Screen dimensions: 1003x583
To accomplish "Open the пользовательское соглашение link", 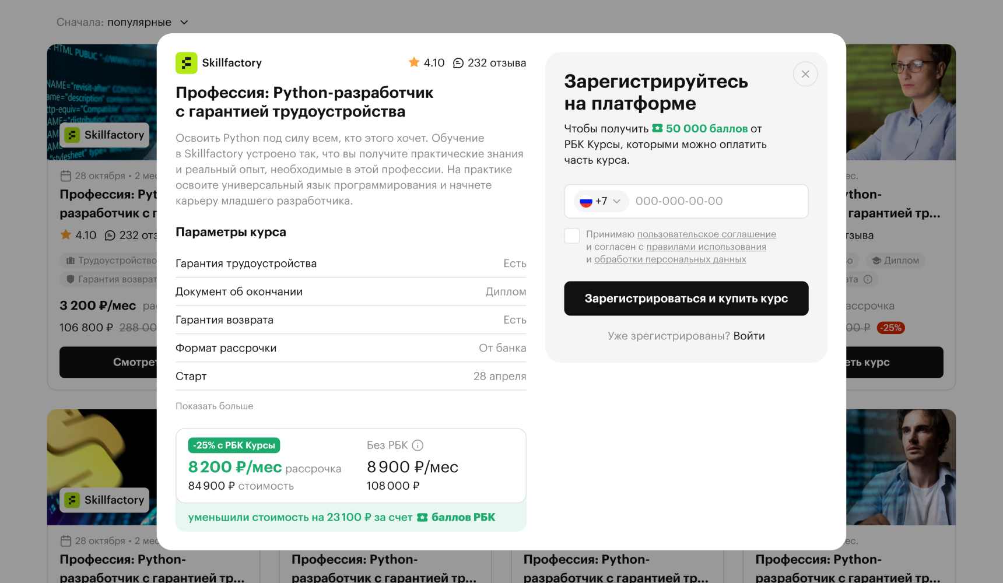I will pos(706,234).
